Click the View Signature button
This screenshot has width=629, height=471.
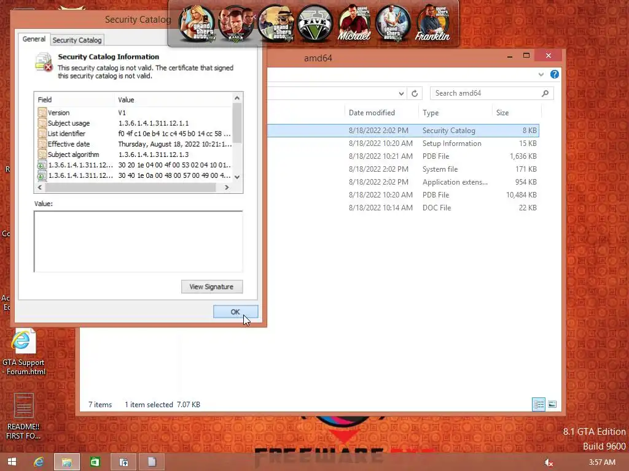[211, 287]
